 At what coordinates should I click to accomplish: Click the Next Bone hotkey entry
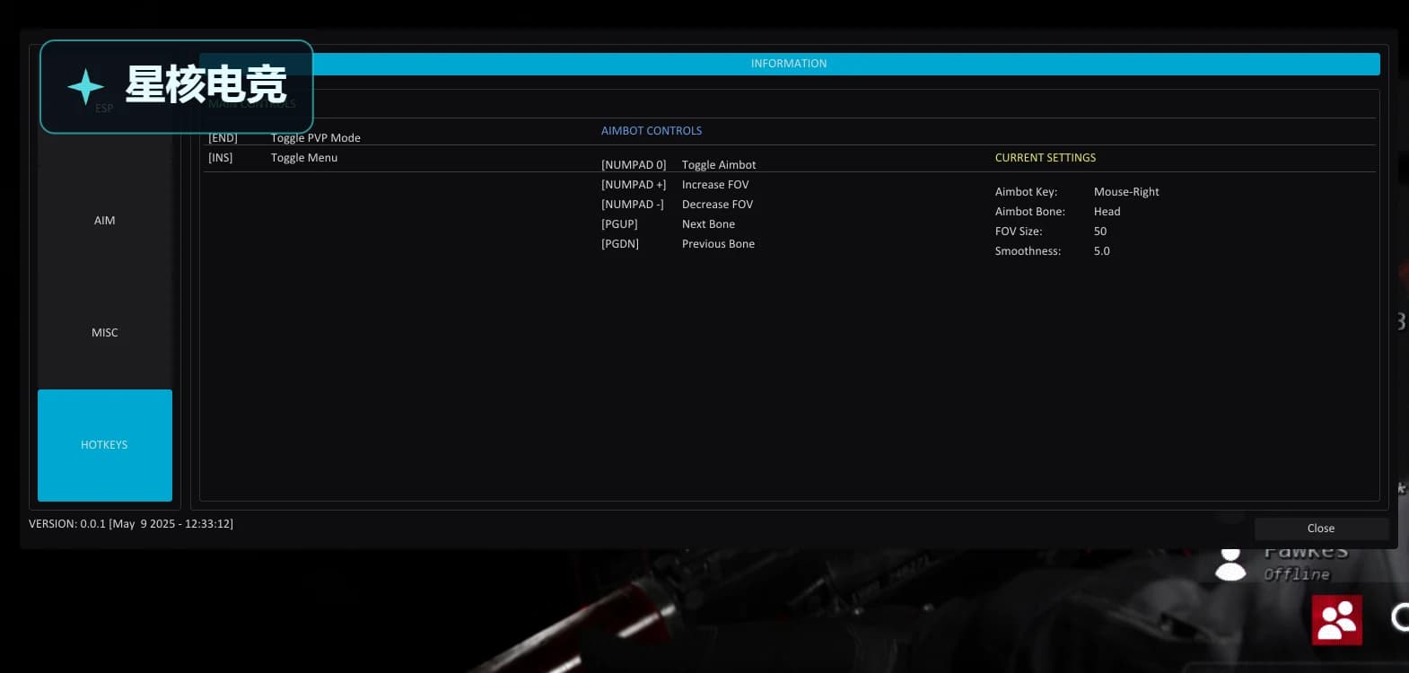pos(668,224)
